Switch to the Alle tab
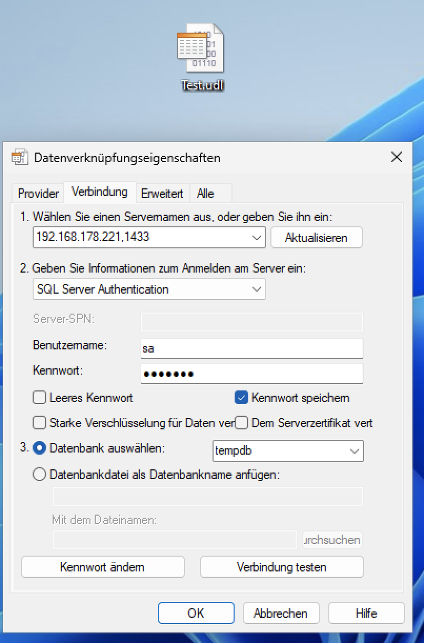This screenshot has width=424, height=643. point(205,193)
